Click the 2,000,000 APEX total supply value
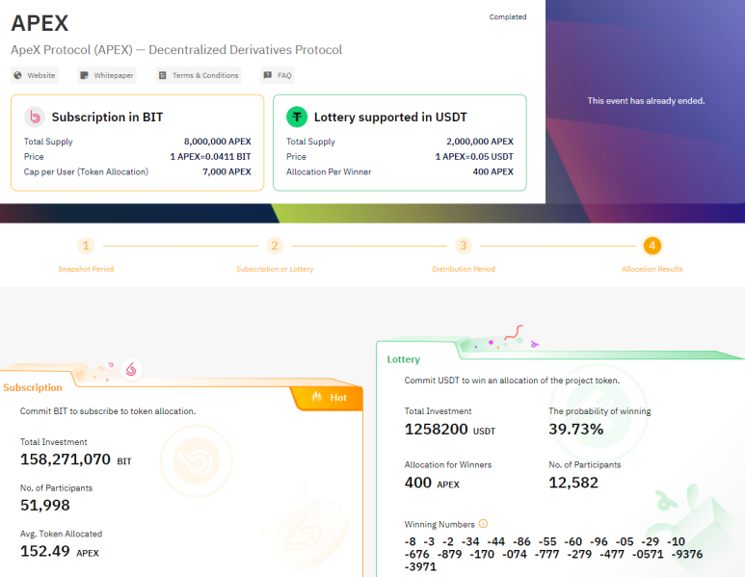 479,142
